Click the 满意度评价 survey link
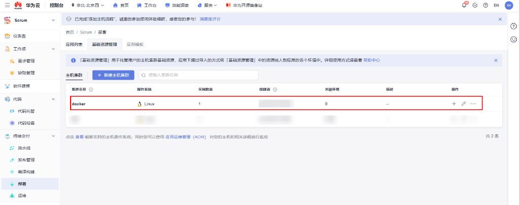This screenshot has width=520, height=205. 210,19
